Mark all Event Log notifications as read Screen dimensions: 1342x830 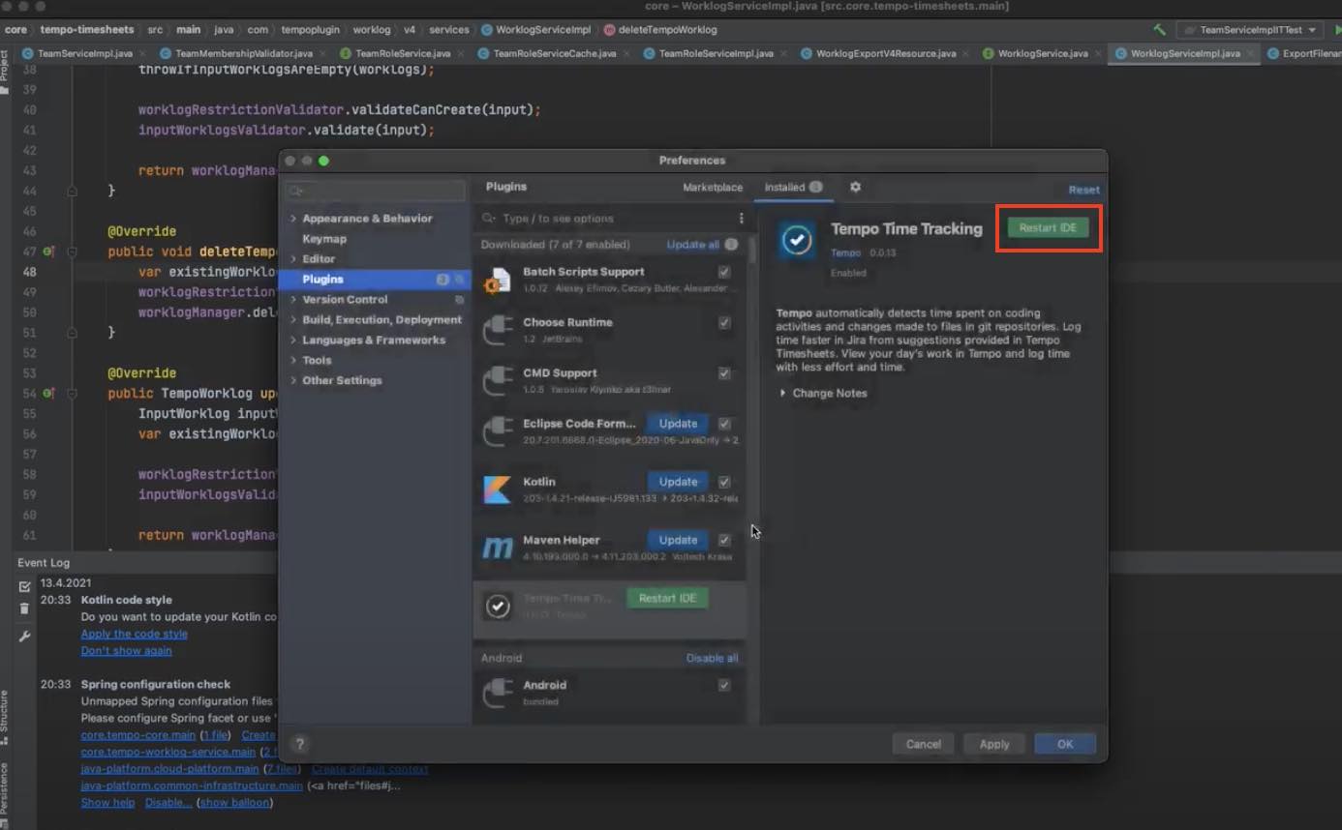tap(24, 586)
